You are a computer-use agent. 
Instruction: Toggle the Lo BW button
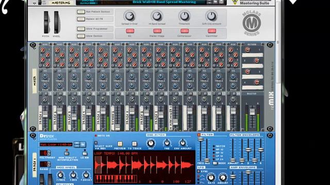(85, 153)
